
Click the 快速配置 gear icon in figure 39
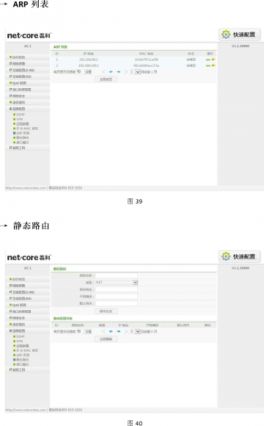[226, 35]
